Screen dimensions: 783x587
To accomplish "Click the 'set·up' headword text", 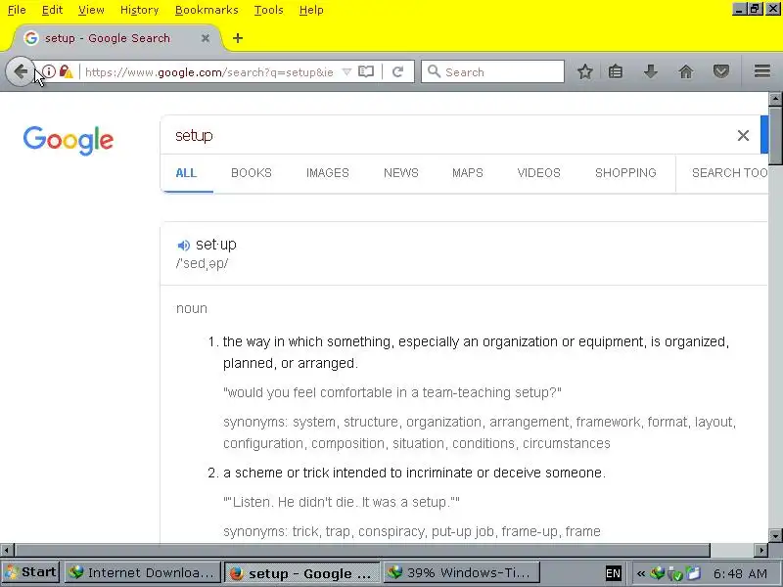I will click(x=215, y=245).
